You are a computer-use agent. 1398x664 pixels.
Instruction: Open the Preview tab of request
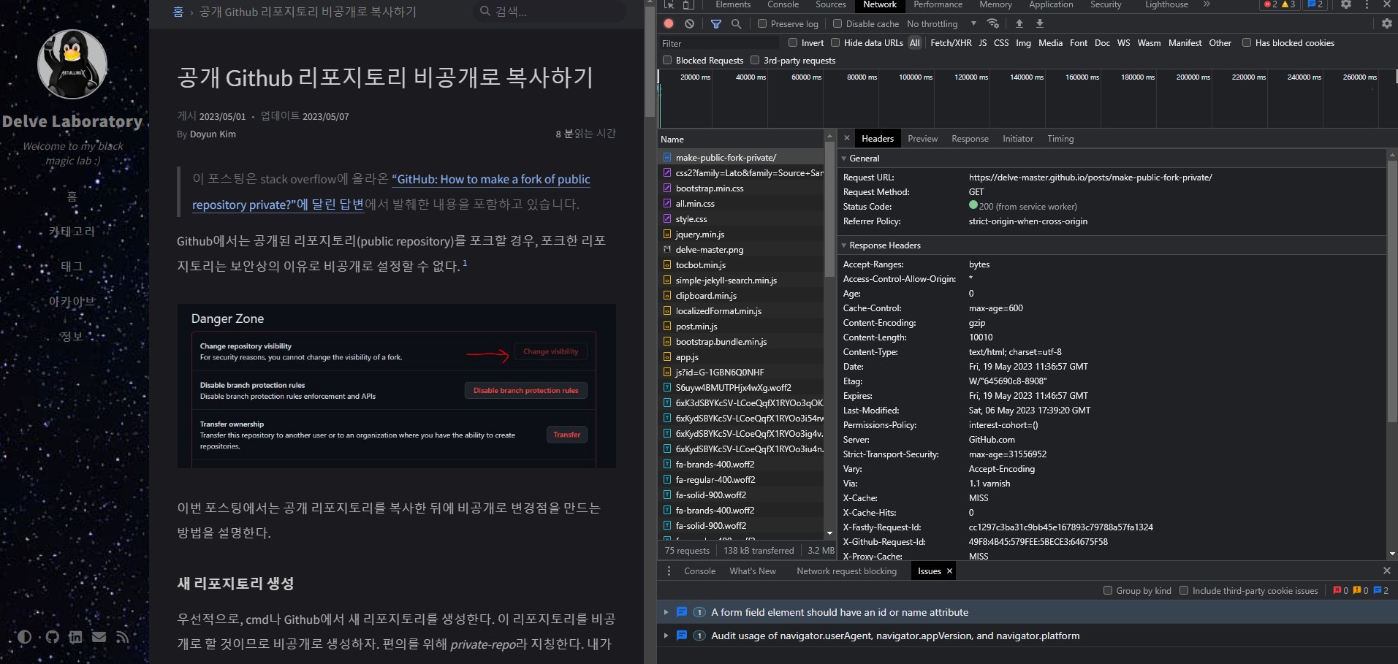coord(922,138)
